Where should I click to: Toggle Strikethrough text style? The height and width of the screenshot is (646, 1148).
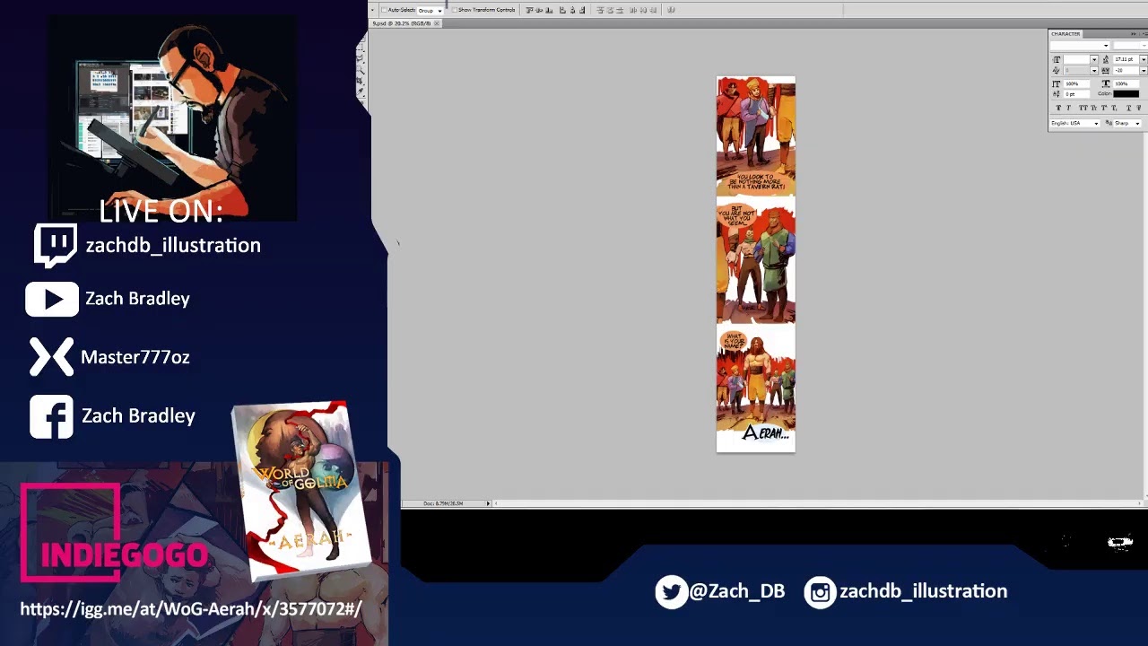point(1138,108)
